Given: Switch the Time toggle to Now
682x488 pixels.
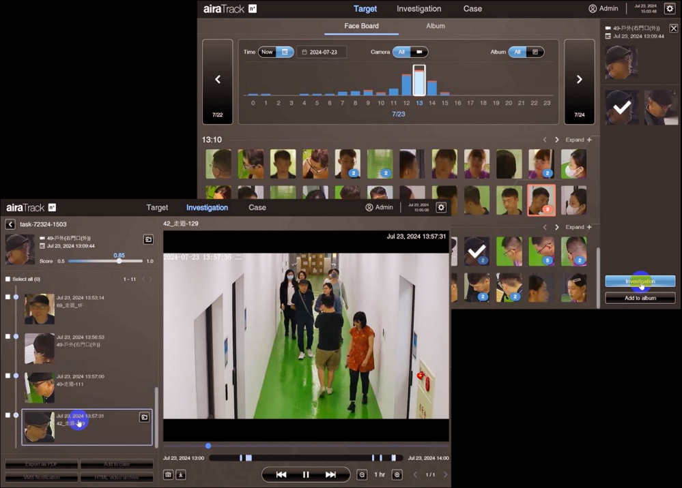Looking at the screenshot, I should pos(268,52).
